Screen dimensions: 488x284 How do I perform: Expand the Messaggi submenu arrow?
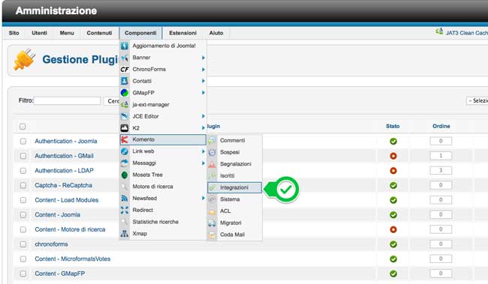click(203, 163)
